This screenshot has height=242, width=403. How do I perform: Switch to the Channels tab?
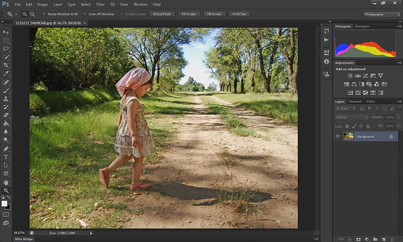pyautogui.click(x=355, y=102)
